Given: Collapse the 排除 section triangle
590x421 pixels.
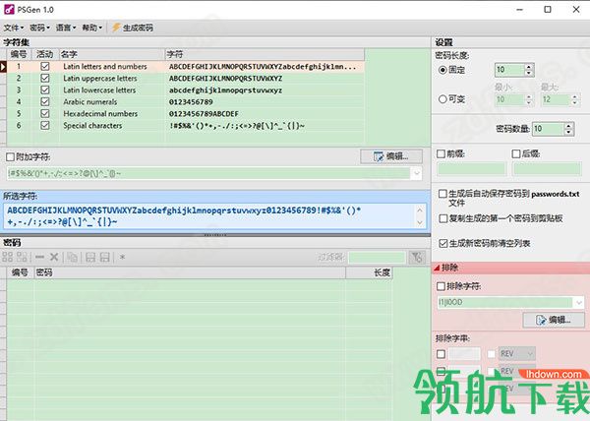Looking at the screenshot, I should tap(437, 268).
